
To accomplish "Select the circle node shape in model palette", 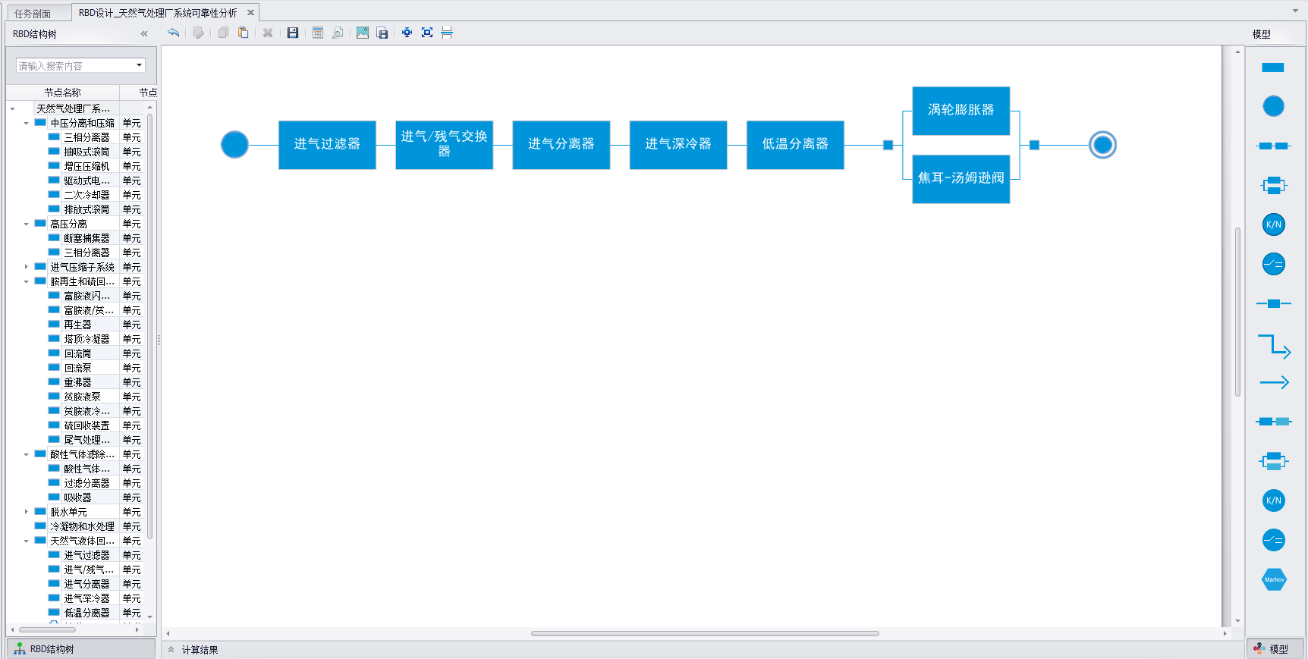I will coord(1273,106).
